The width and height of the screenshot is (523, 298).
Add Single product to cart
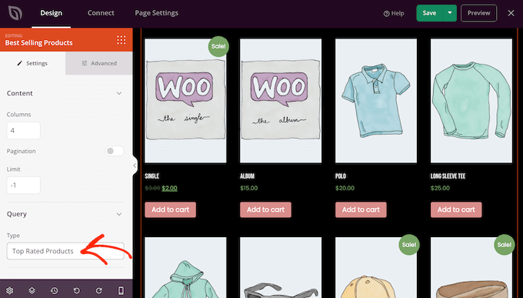coord(170,209)
